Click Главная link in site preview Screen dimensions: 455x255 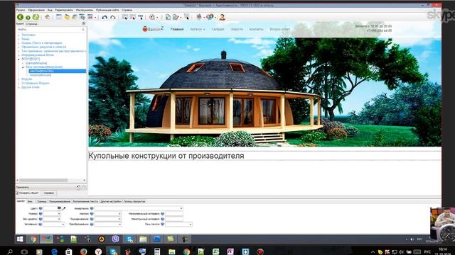pyautogui.click(x=177, y=29)
